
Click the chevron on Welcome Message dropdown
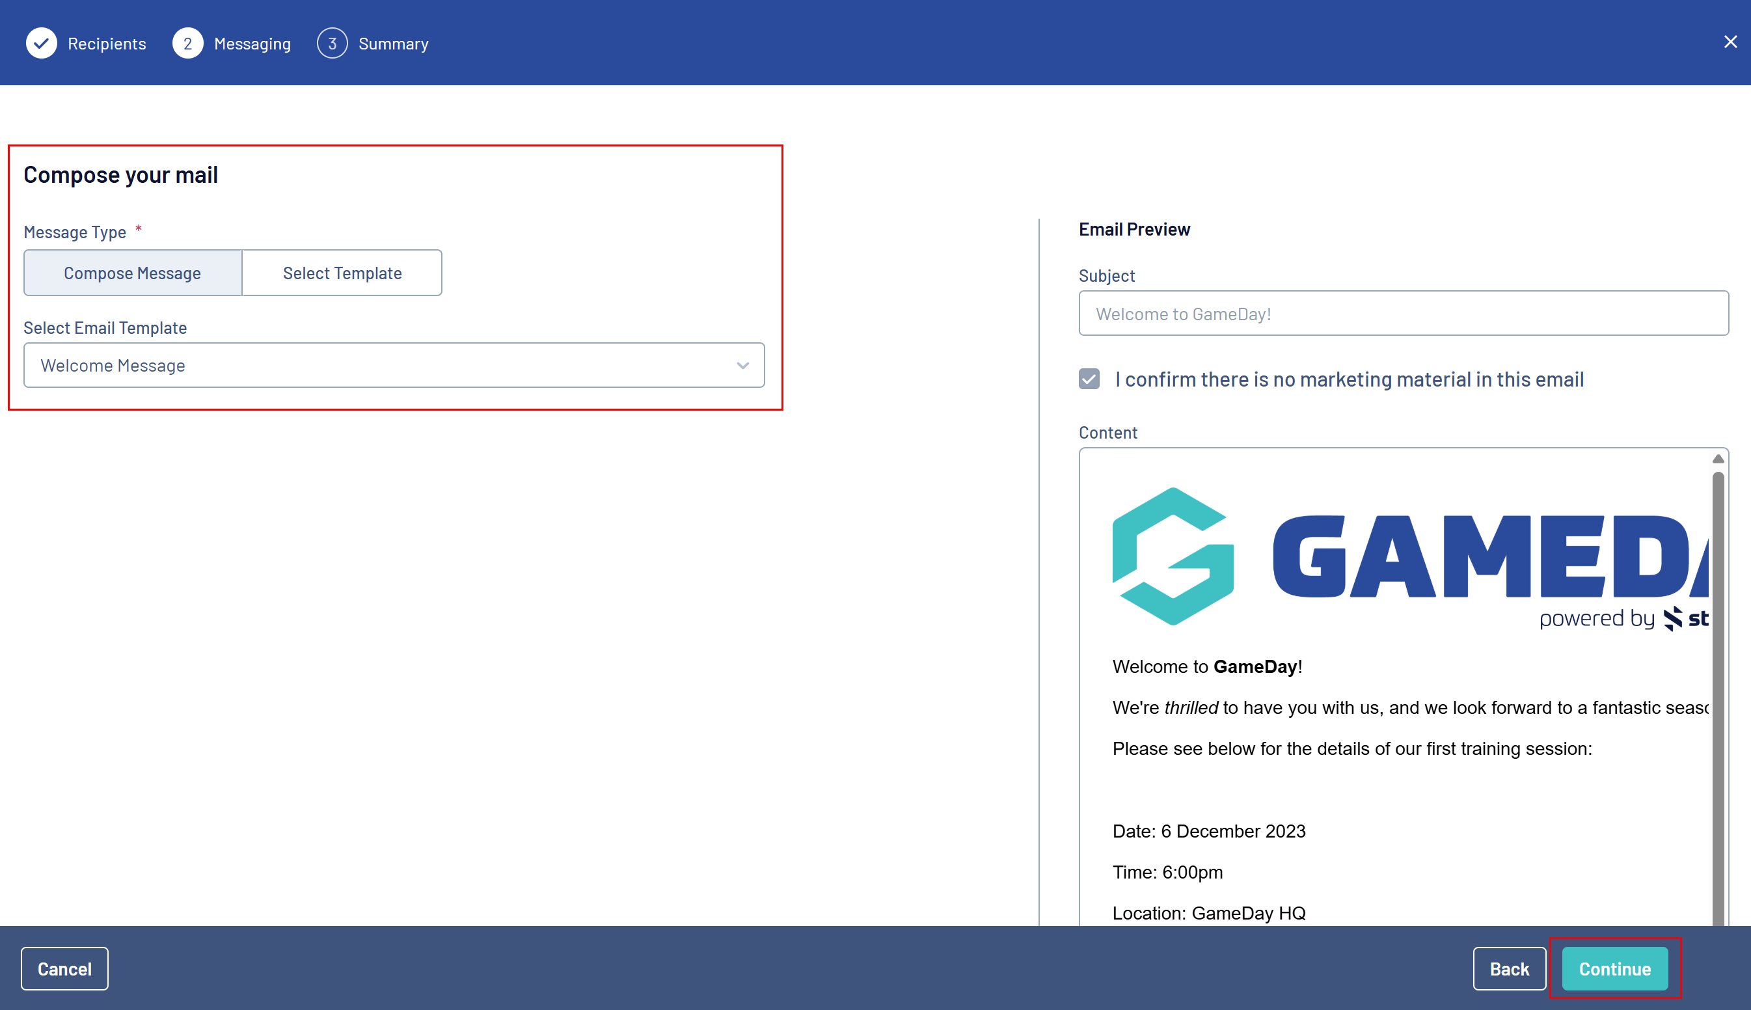pyautogui.click(x=742, y=366)
